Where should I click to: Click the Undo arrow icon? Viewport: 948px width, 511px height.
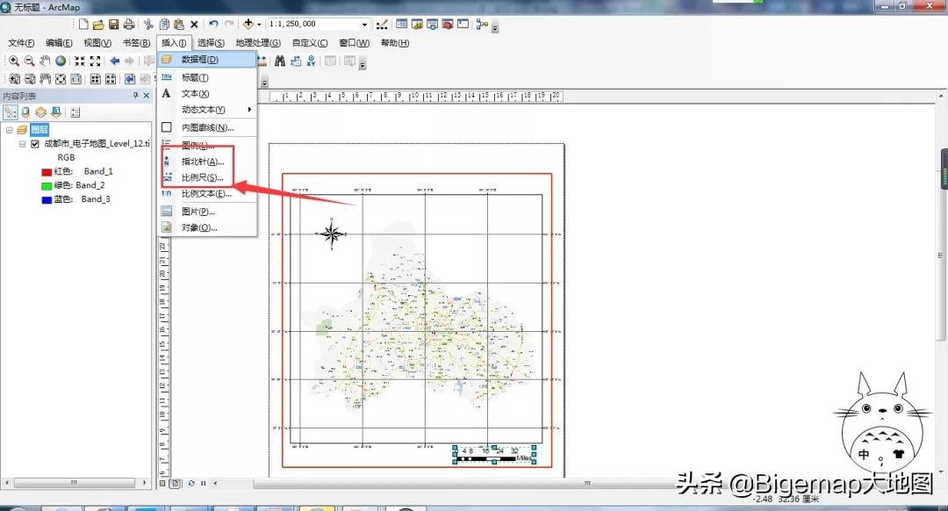point(213,25)
